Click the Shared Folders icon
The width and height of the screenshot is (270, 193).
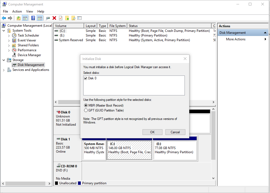point(14,45)
